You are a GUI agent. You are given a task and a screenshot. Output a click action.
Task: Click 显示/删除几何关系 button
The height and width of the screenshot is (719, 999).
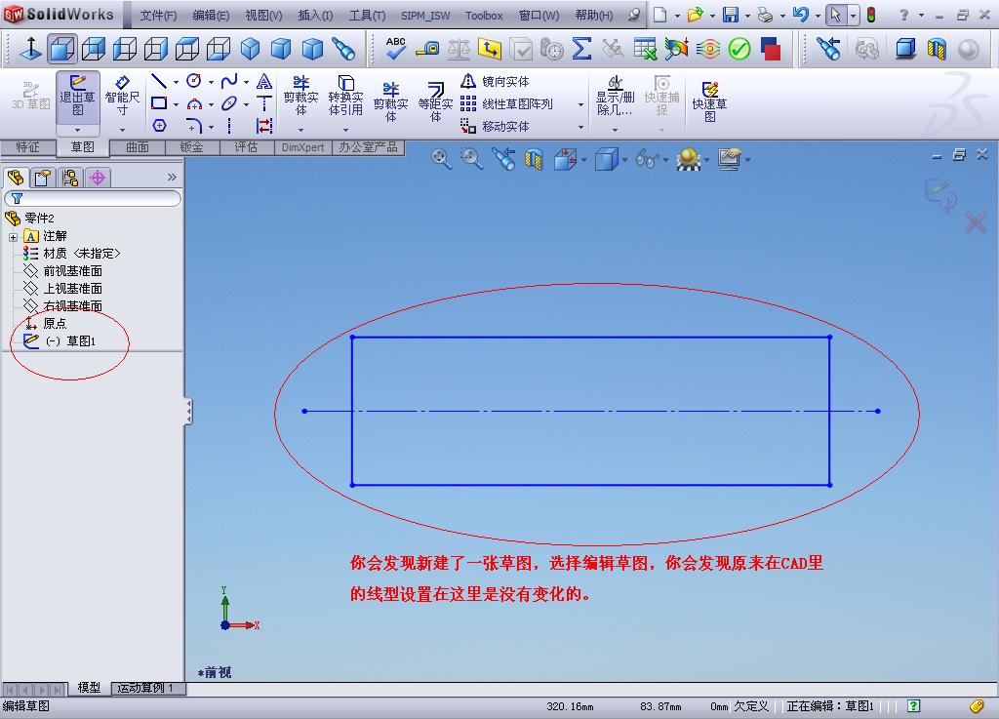click(x=615, y=97)
